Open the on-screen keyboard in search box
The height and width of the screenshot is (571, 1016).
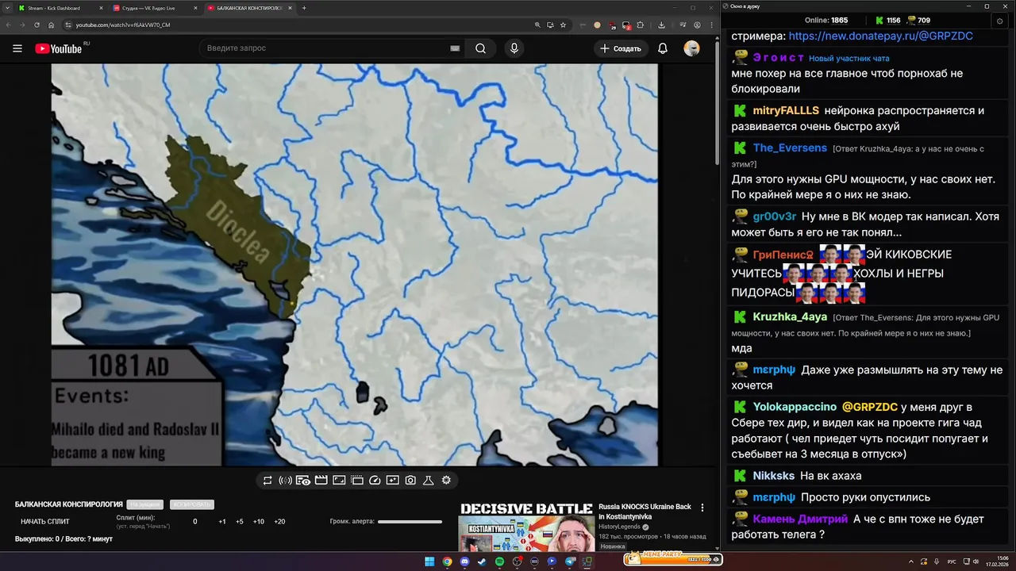[455, 48]
